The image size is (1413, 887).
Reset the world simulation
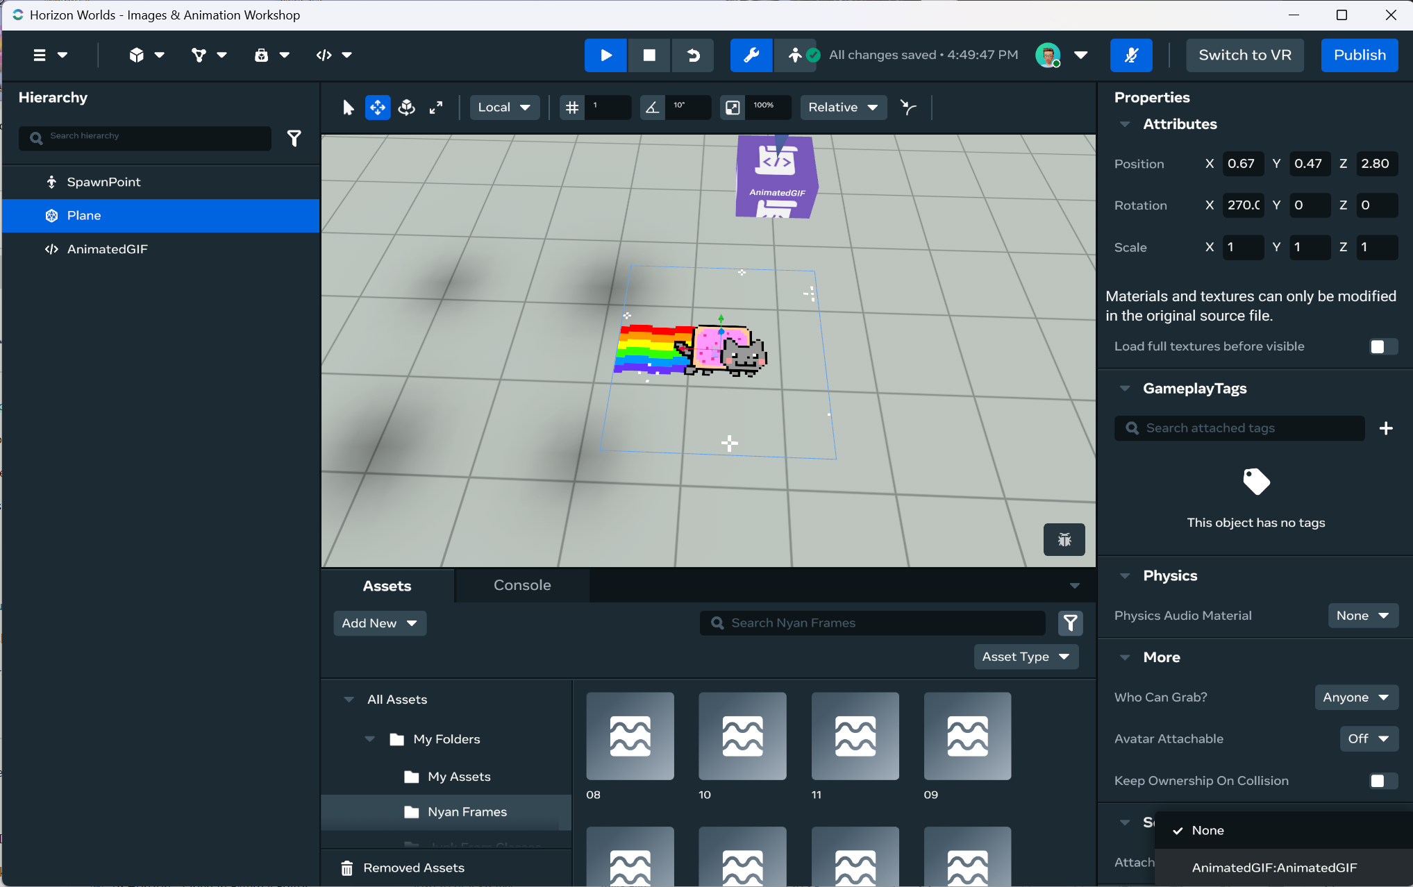click(x=693, y=56)
